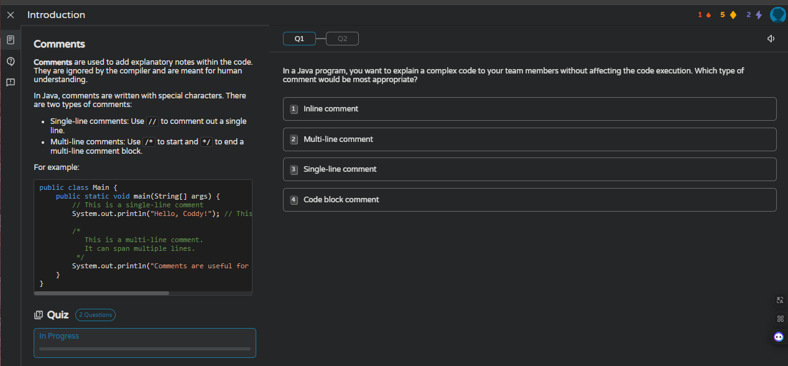This screenshot has width=788, height=366.
Task: Switch to the Q2 question tab
Action: tap(342, 39)
